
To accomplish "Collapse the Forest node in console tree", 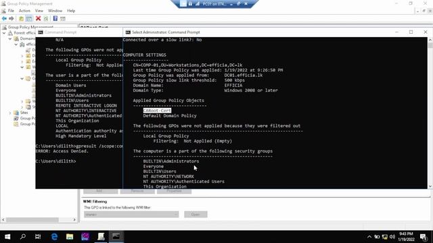I will pos(4,33).
